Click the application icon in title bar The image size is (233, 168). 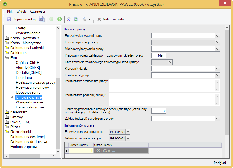[x=5, y=4]
